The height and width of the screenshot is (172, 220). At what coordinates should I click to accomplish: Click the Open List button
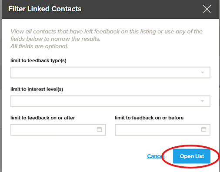pos(192,156)
